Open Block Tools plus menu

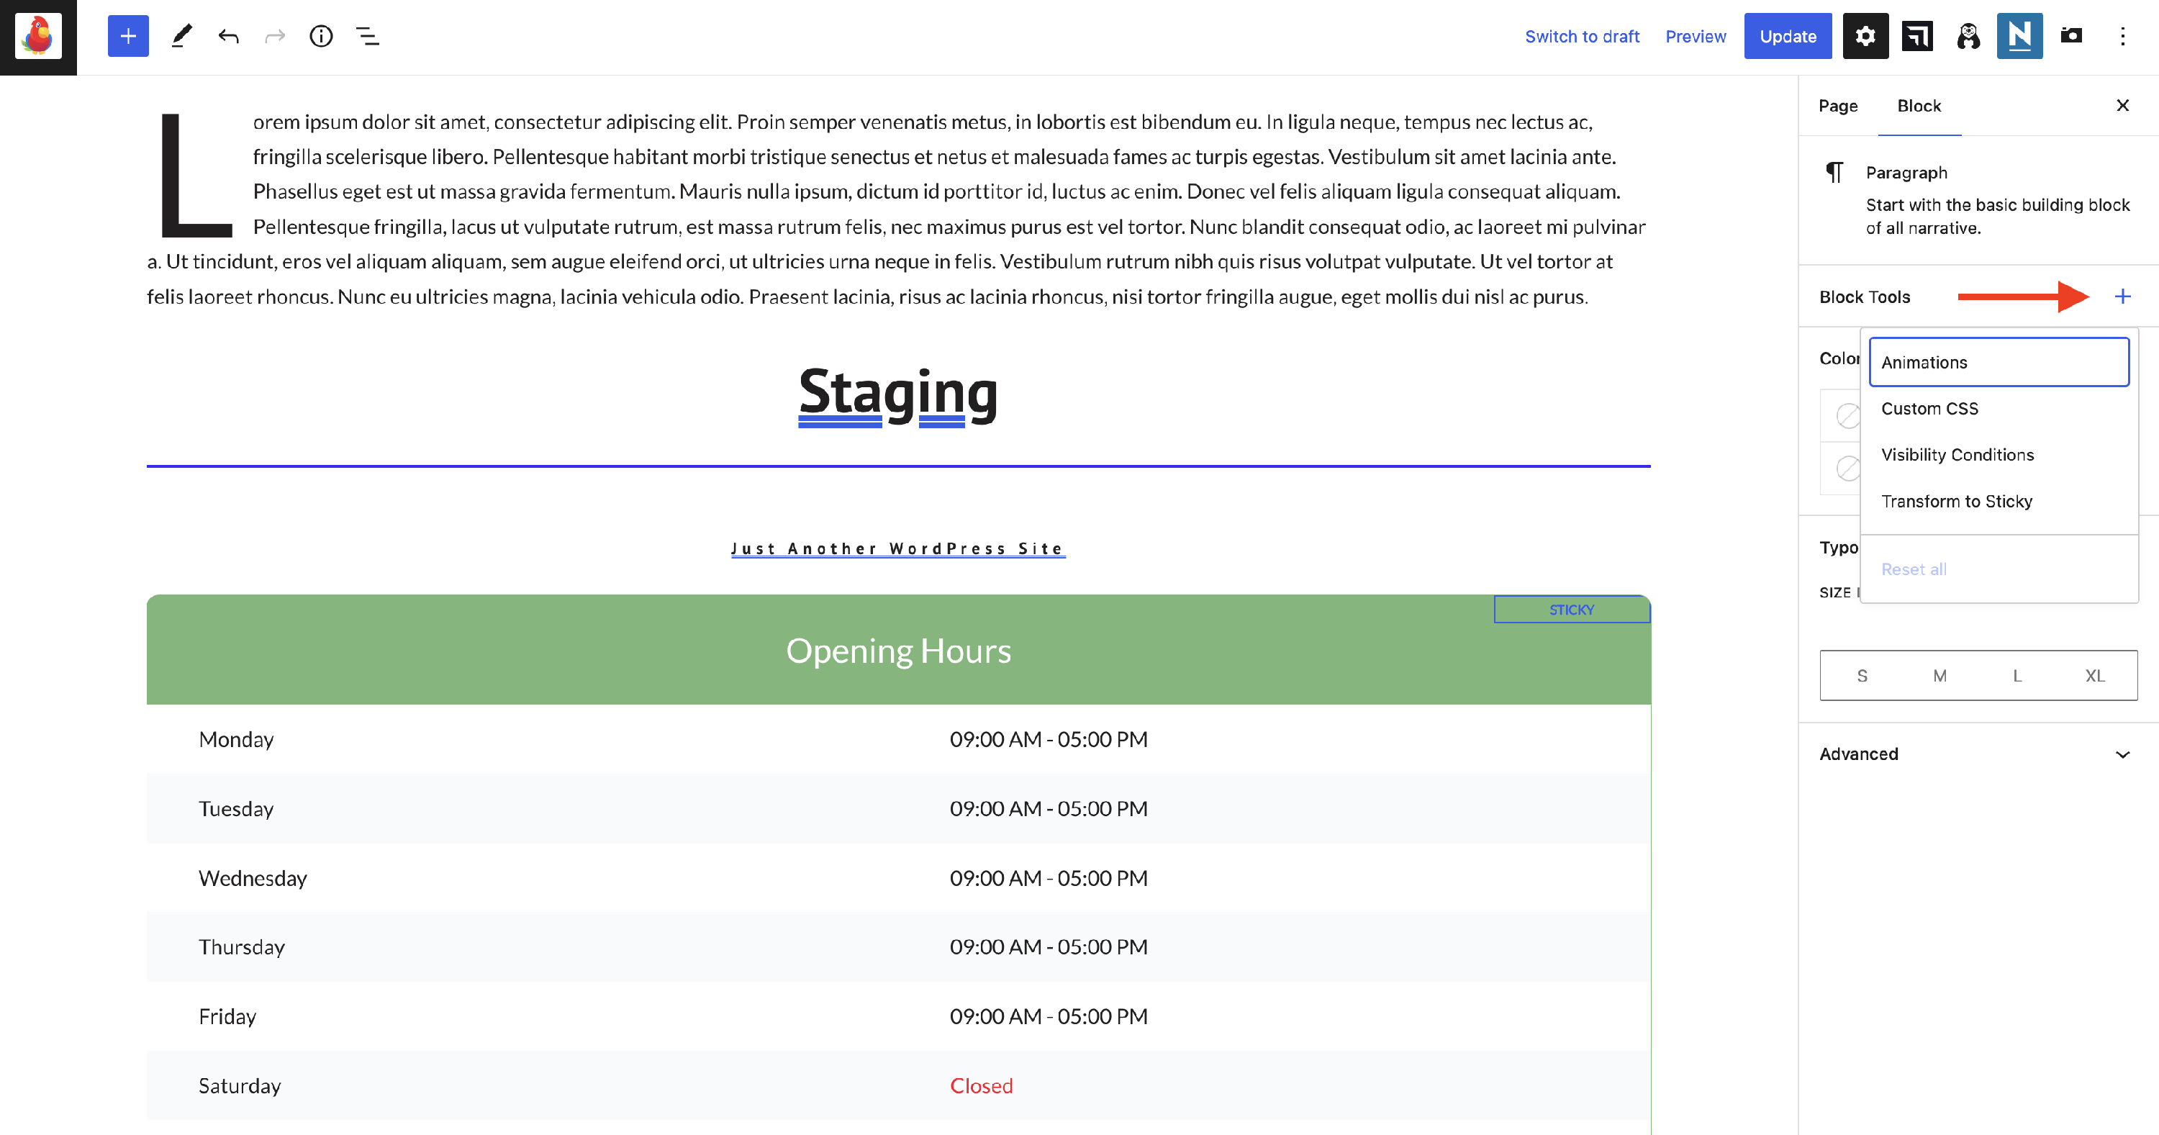click(x=2122, y=296)
